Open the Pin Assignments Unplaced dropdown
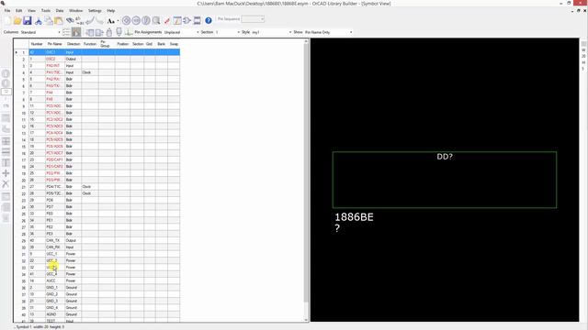588x330 pixels. tap(182, 32)
